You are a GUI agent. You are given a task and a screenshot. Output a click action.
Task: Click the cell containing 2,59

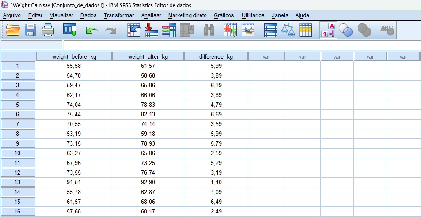tap(216, 153)
